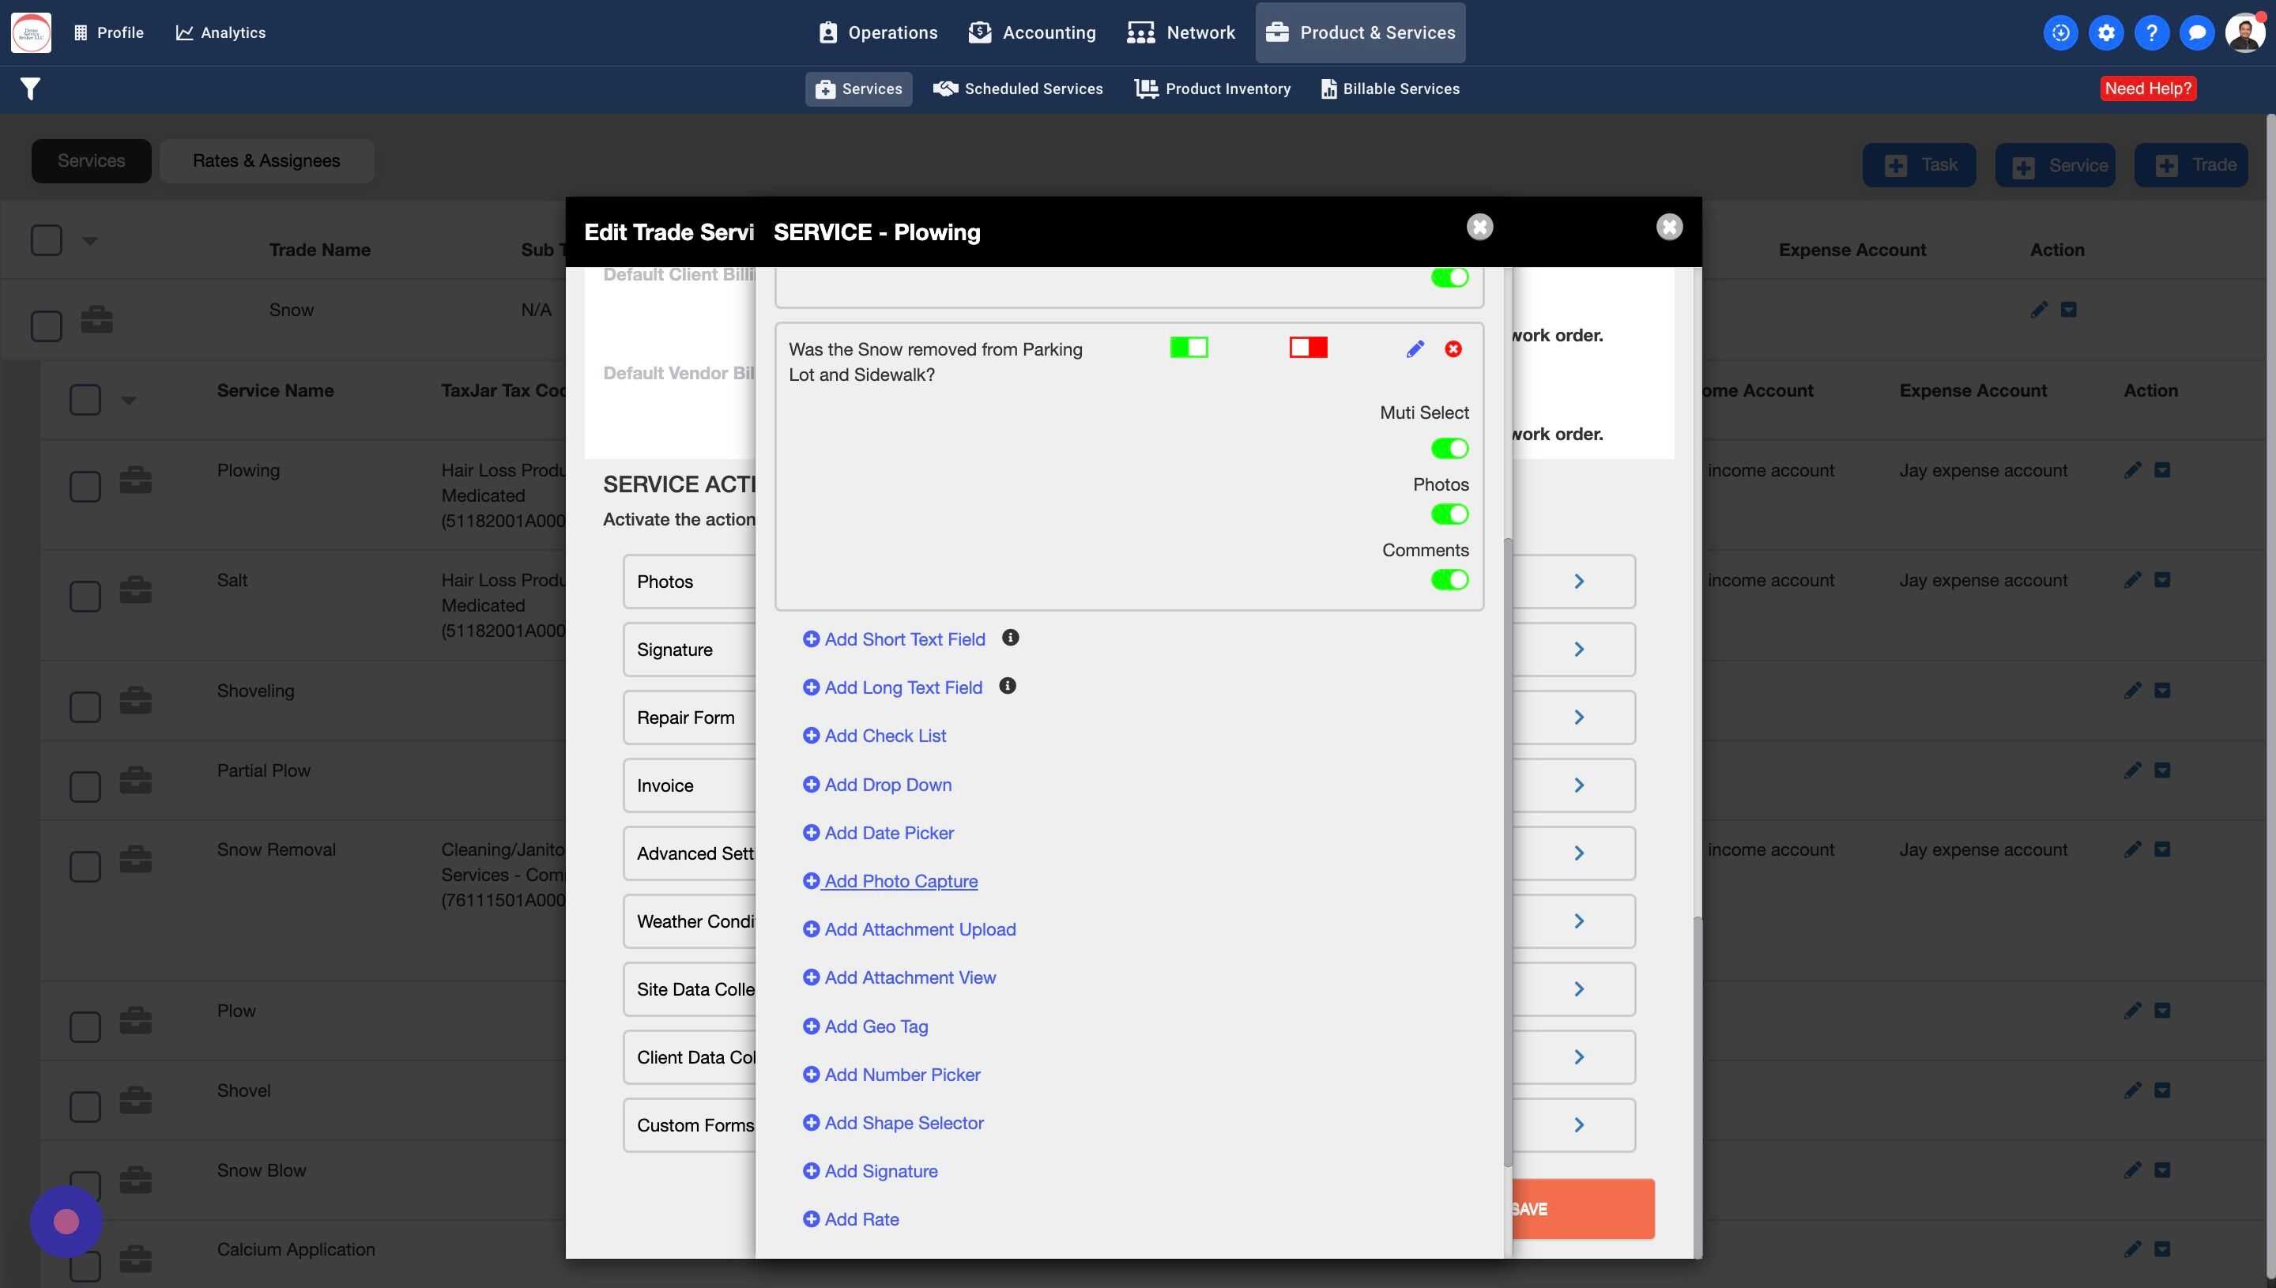This screenshot has height=1288, width=2276.
Task: Toggle the Muti Select switch
Action: click(1449, 449)
